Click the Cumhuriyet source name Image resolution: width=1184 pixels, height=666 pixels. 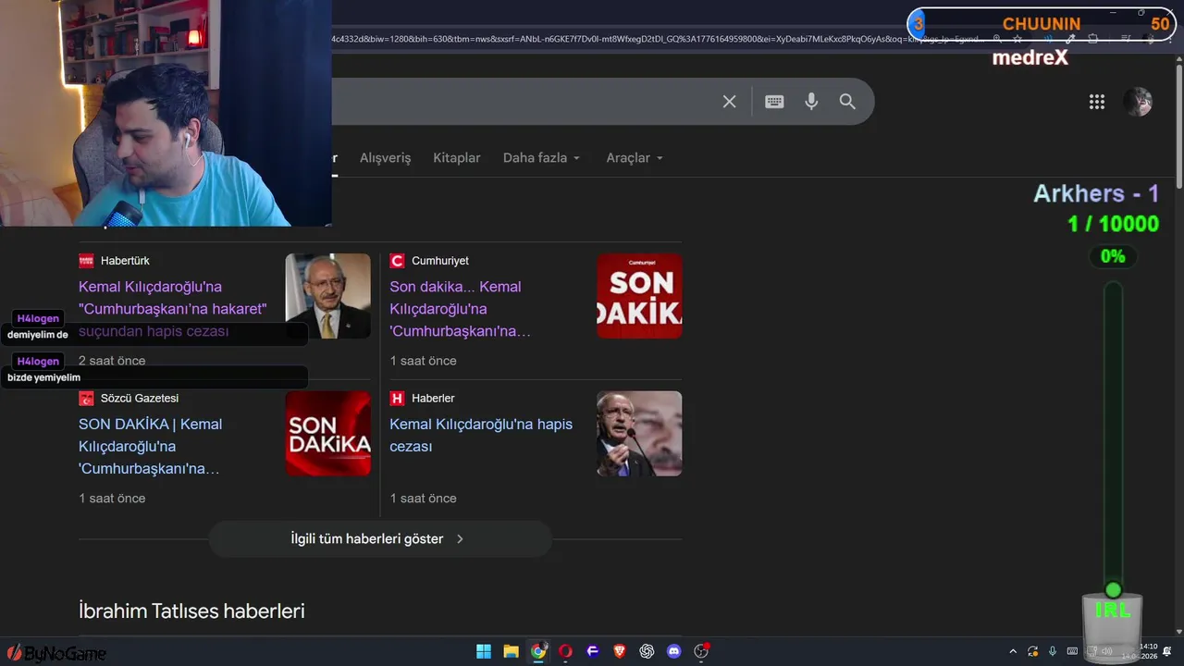click(440, 261)
